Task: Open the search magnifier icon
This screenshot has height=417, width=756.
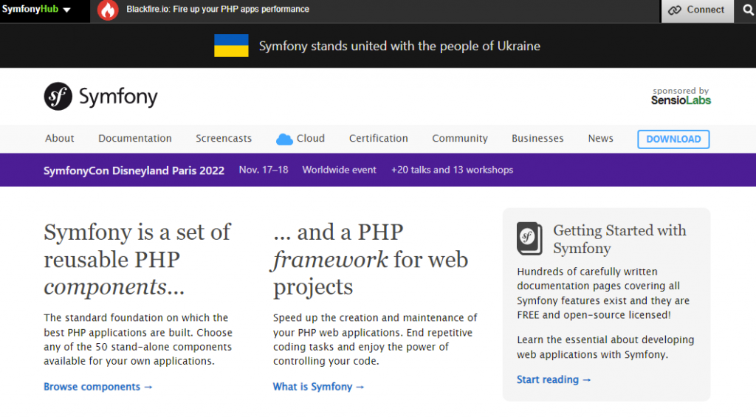Action: click(x=746, y=10)
